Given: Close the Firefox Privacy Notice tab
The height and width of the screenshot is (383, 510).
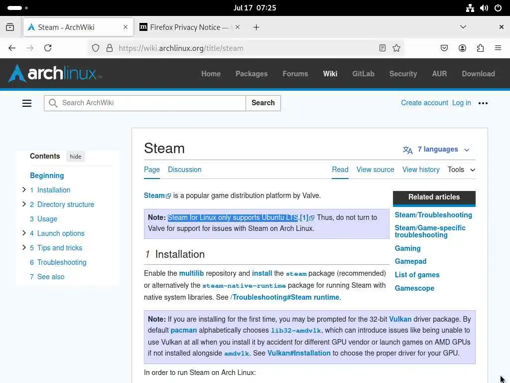Looking at the screenshot, I should (x=238, y=27).
